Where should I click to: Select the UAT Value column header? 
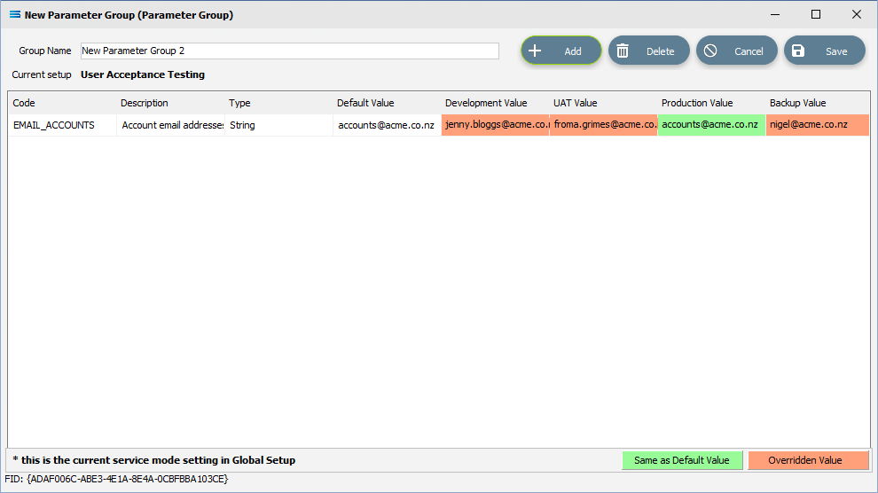click(x=603, y=103)
